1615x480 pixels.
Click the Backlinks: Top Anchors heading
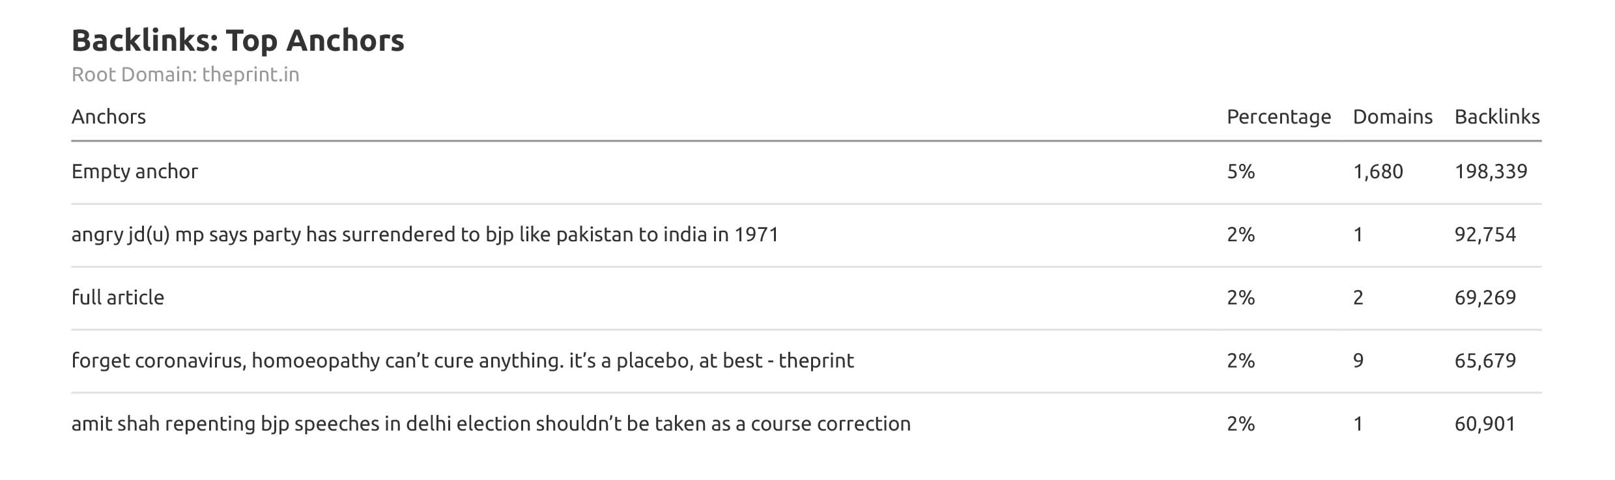pyautogui.click(x=238, y=40)
